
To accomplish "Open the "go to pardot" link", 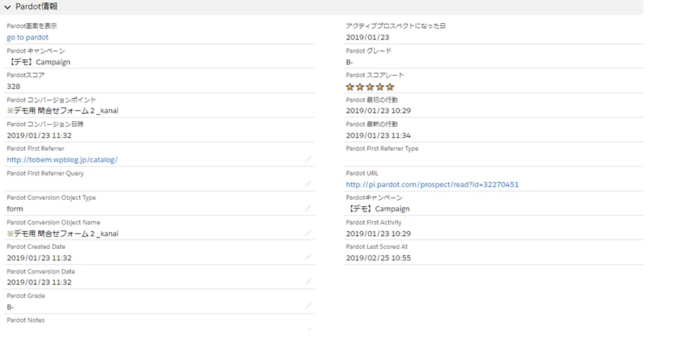I will coord(27,38).
